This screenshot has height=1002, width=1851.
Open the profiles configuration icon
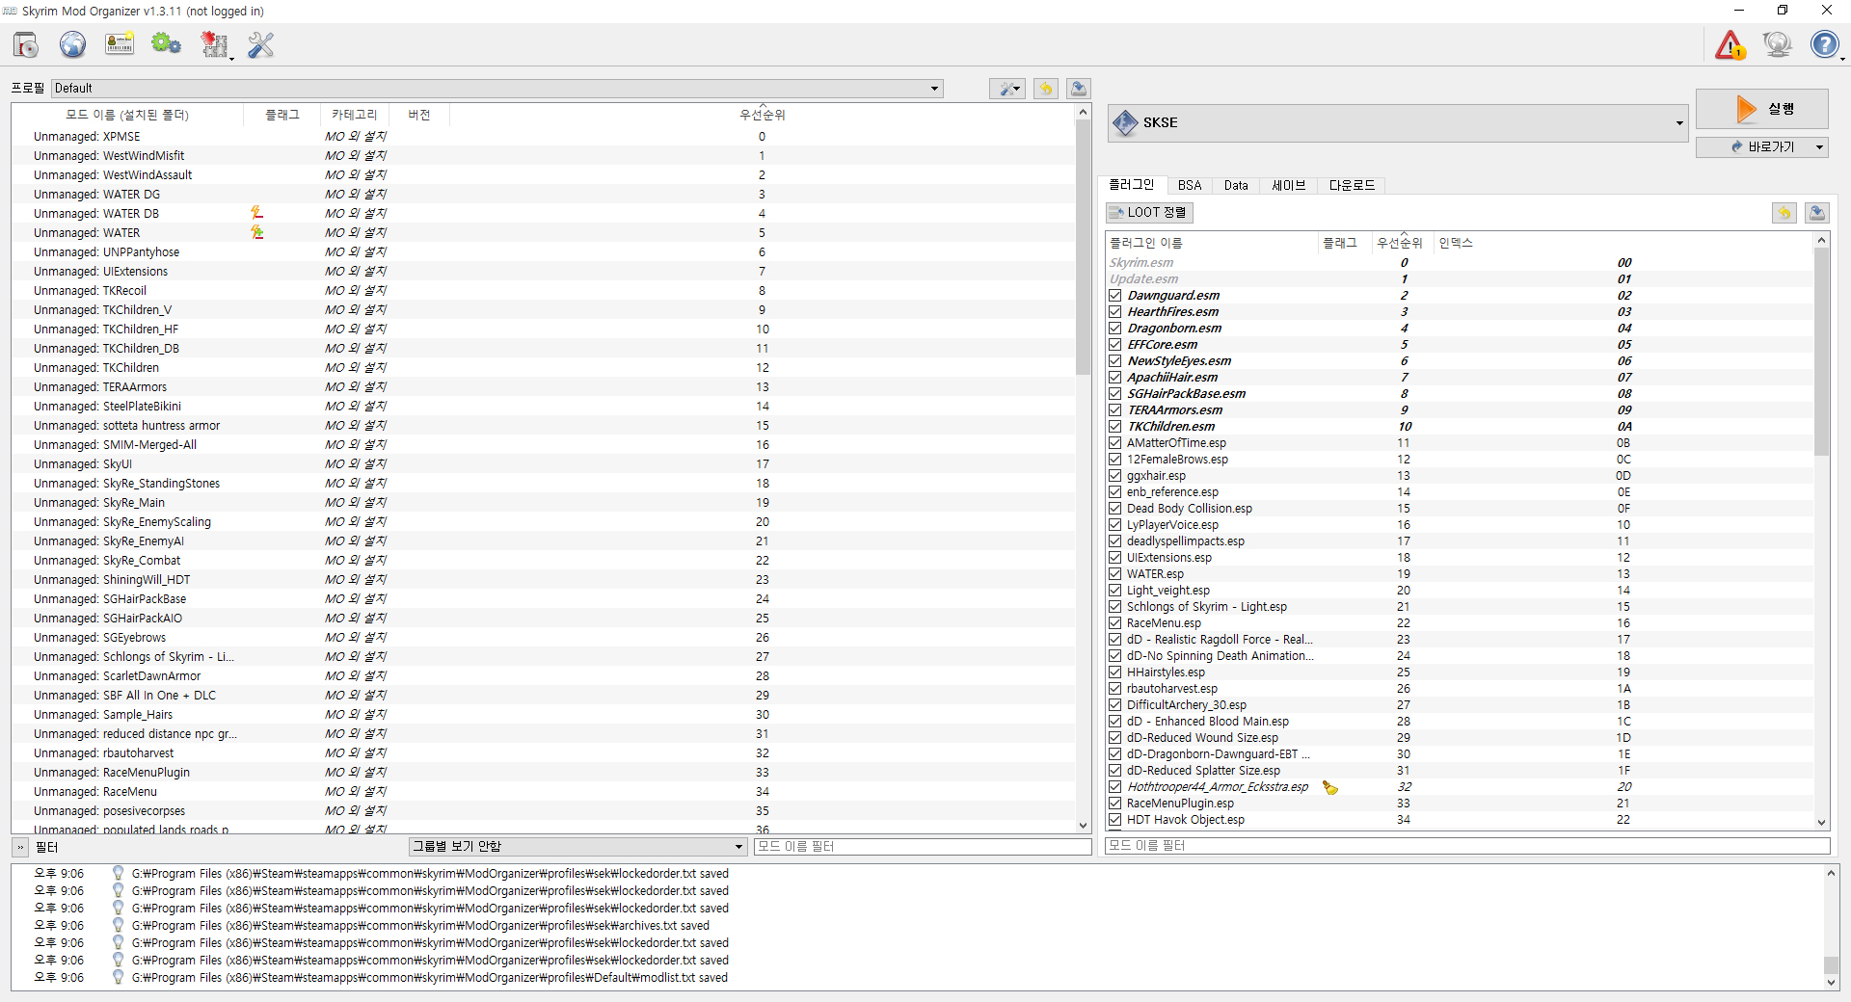120,44
